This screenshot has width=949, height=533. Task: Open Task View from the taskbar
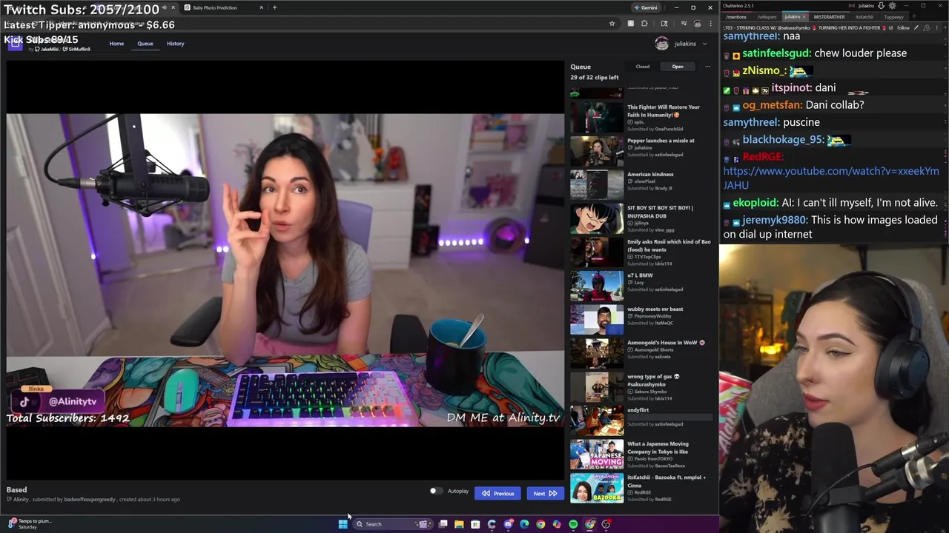[x=443, y=524]
